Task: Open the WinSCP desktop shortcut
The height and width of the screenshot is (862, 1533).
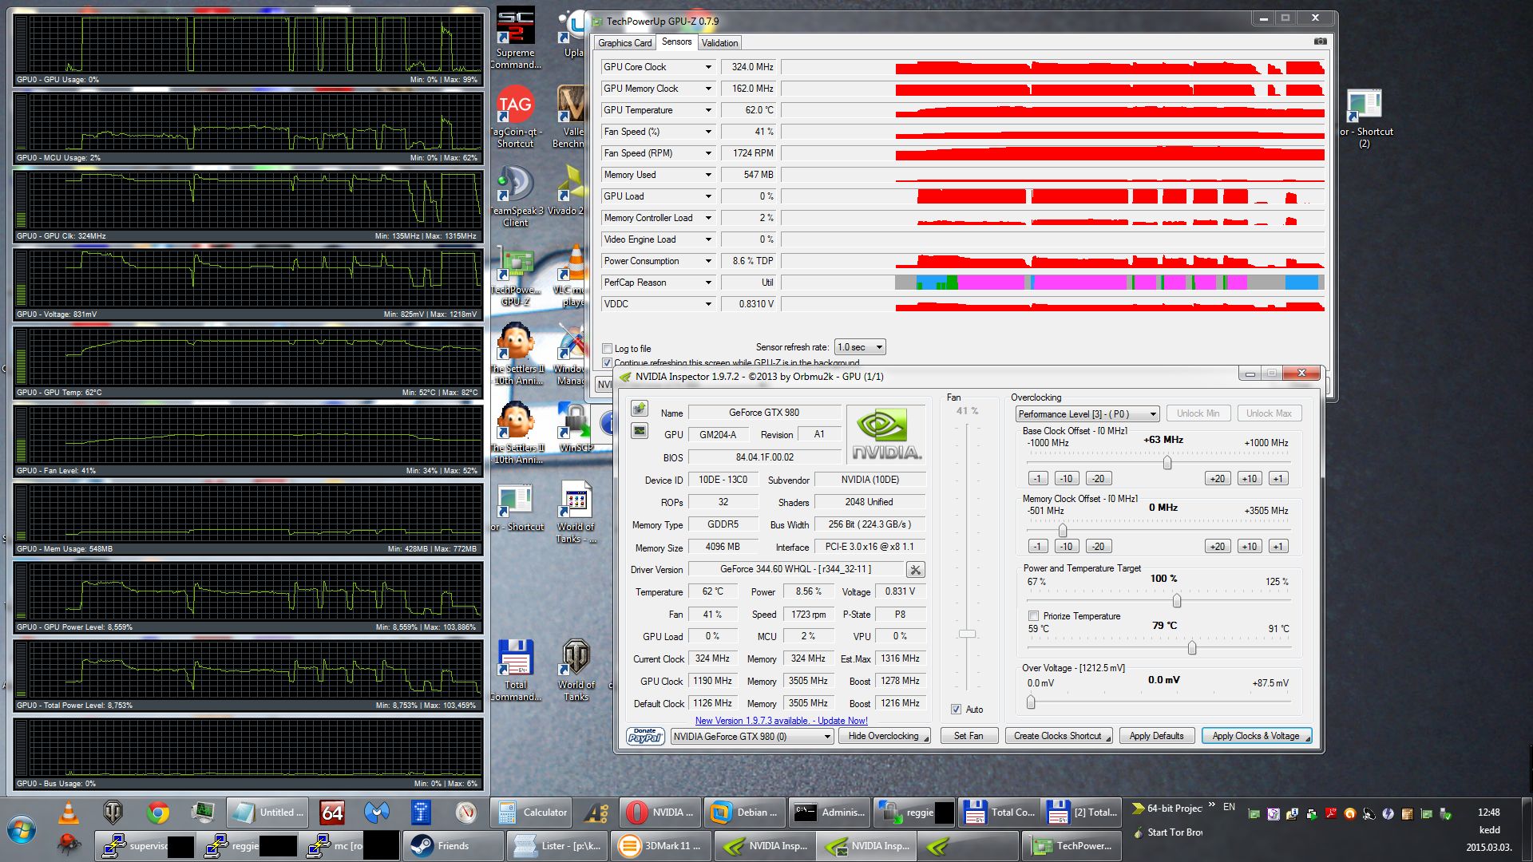Action: 575,427
